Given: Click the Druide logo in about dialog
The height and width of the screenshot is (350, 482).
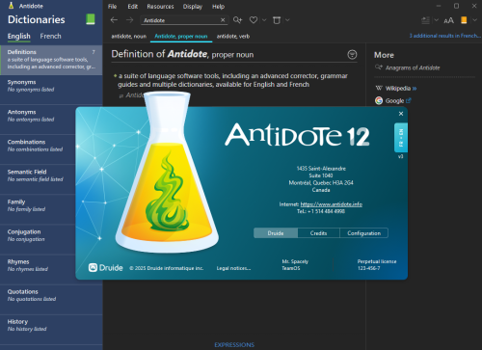Looking at the screenshot, I should point(105,268).
